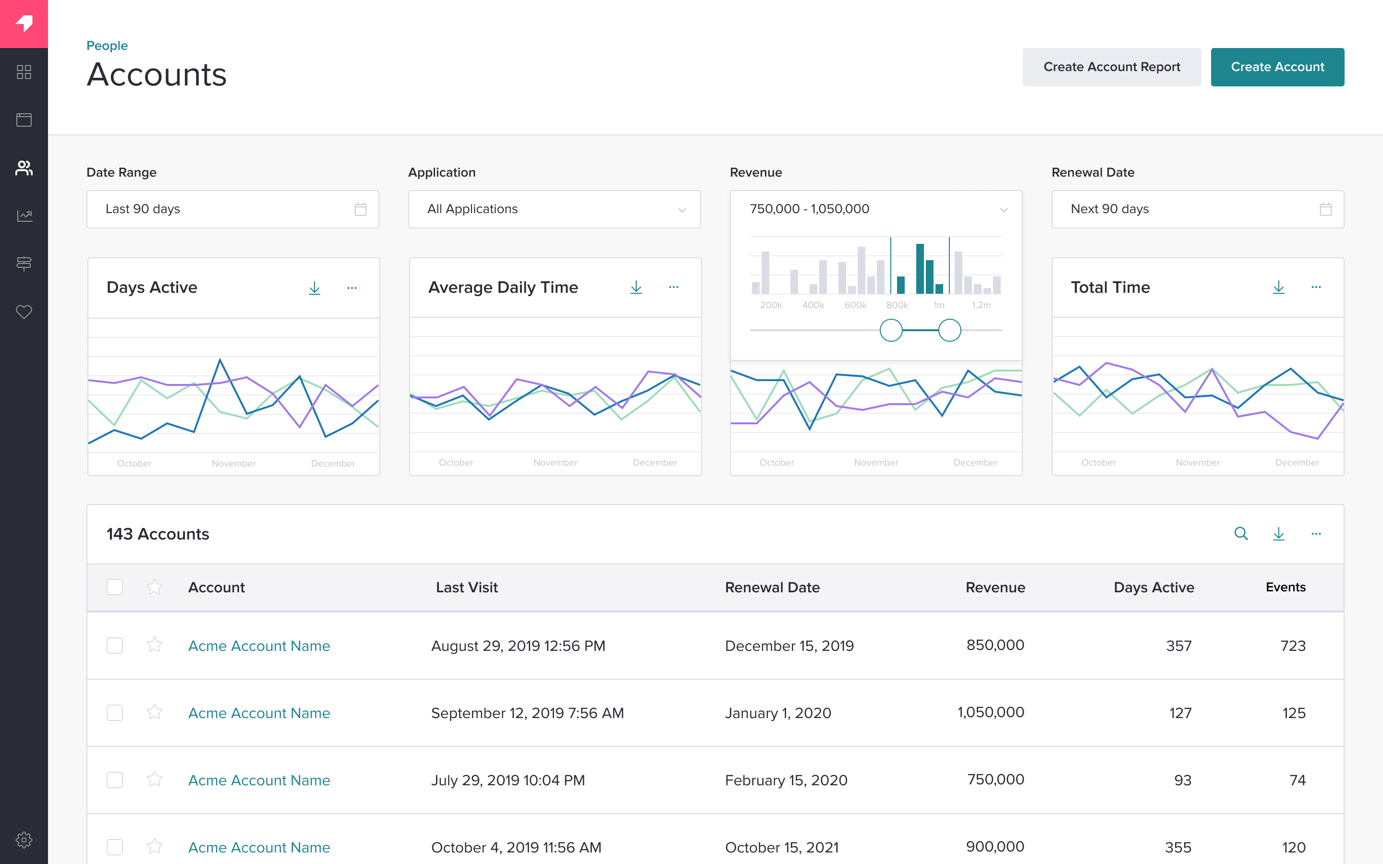The width and height of the screenshot is (1383, 864).
Task: Click the People breadcrumb link
Action: pos(107,46)
